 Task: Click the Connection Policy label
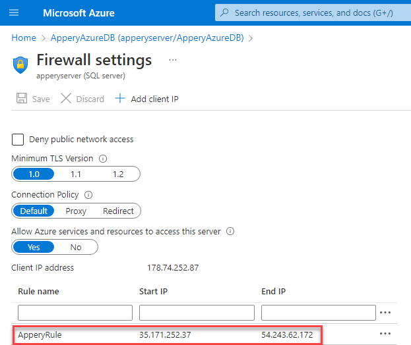coord(45,195)
